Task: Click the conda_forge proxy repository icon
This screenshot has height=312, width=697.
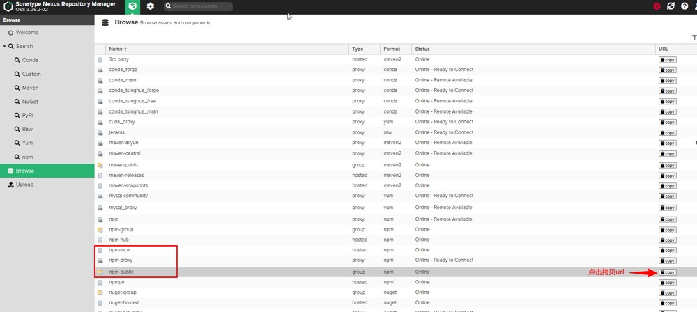Action: pyautogui.click(x=100, y=70)
